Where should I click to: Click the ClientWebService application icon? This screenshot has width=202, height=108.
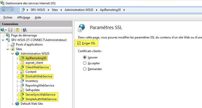coord(22,67)
